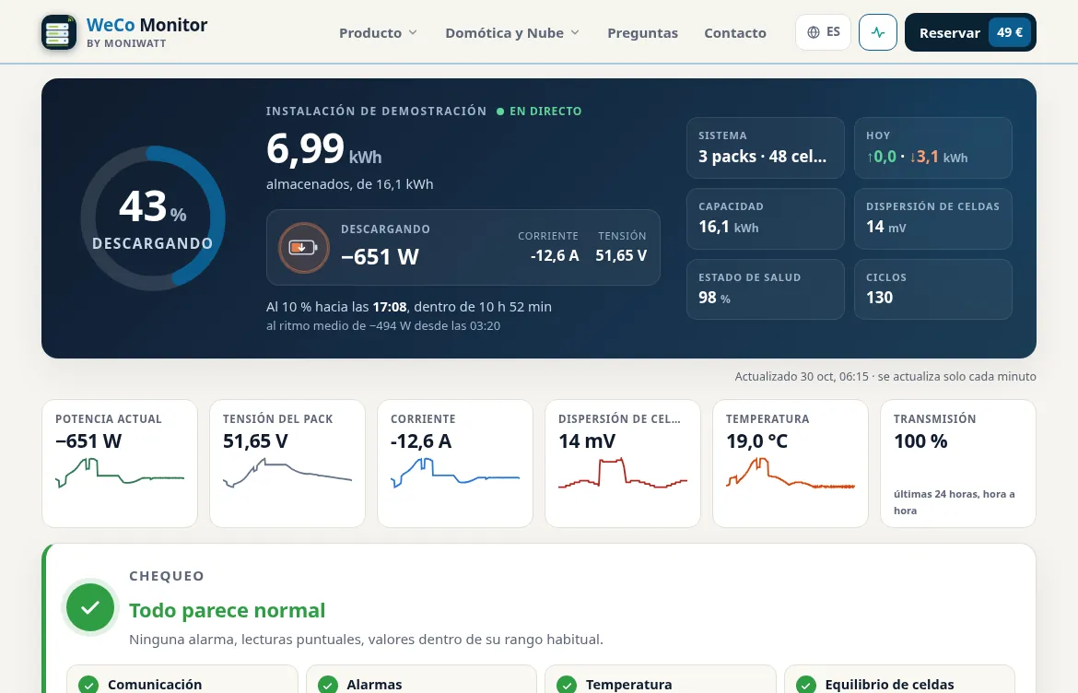Click the discharging battery icon
This screenshot has height=693, width=1078.
pos(303,248)
